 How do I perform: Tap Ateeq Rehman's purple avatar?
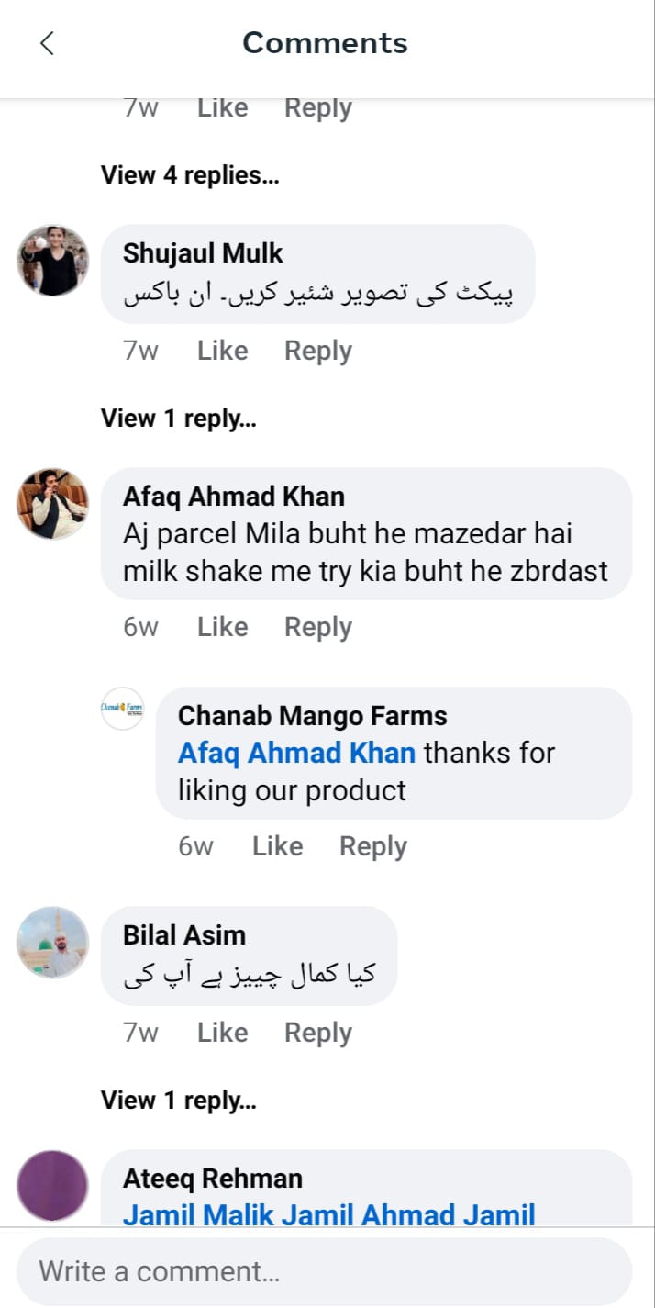53,1185
